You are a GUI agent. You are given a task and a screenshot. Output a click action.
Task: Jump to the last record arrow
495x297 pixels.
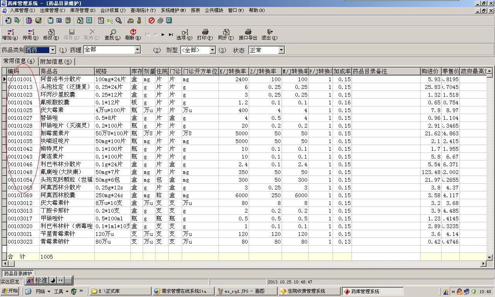[x=171, y=34]
